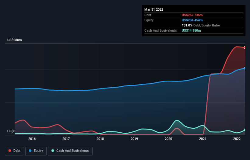250x160 pixels.
Task: Click the 2020 x-axis label
Action: point(168,139)
